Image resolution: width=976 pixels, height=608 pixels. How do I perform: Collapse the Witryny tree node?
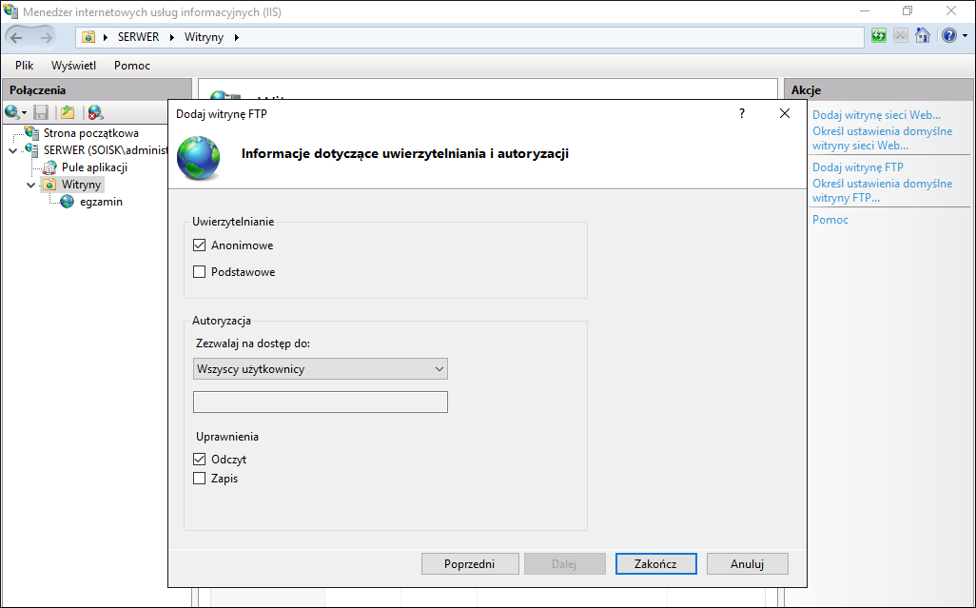30,185
